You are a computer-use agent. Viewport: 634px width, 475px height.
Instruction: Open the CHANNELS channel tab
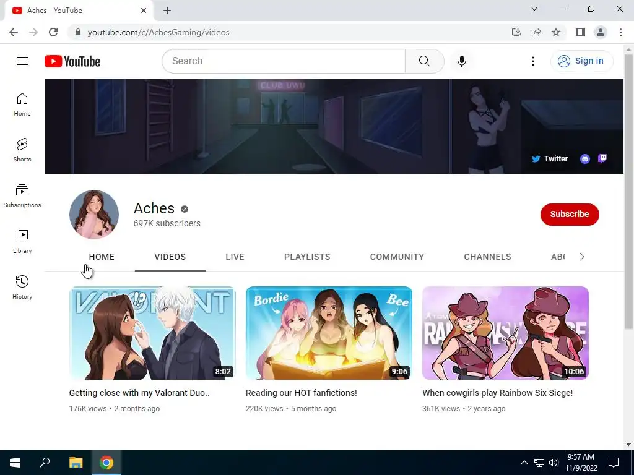pos(488,257)
